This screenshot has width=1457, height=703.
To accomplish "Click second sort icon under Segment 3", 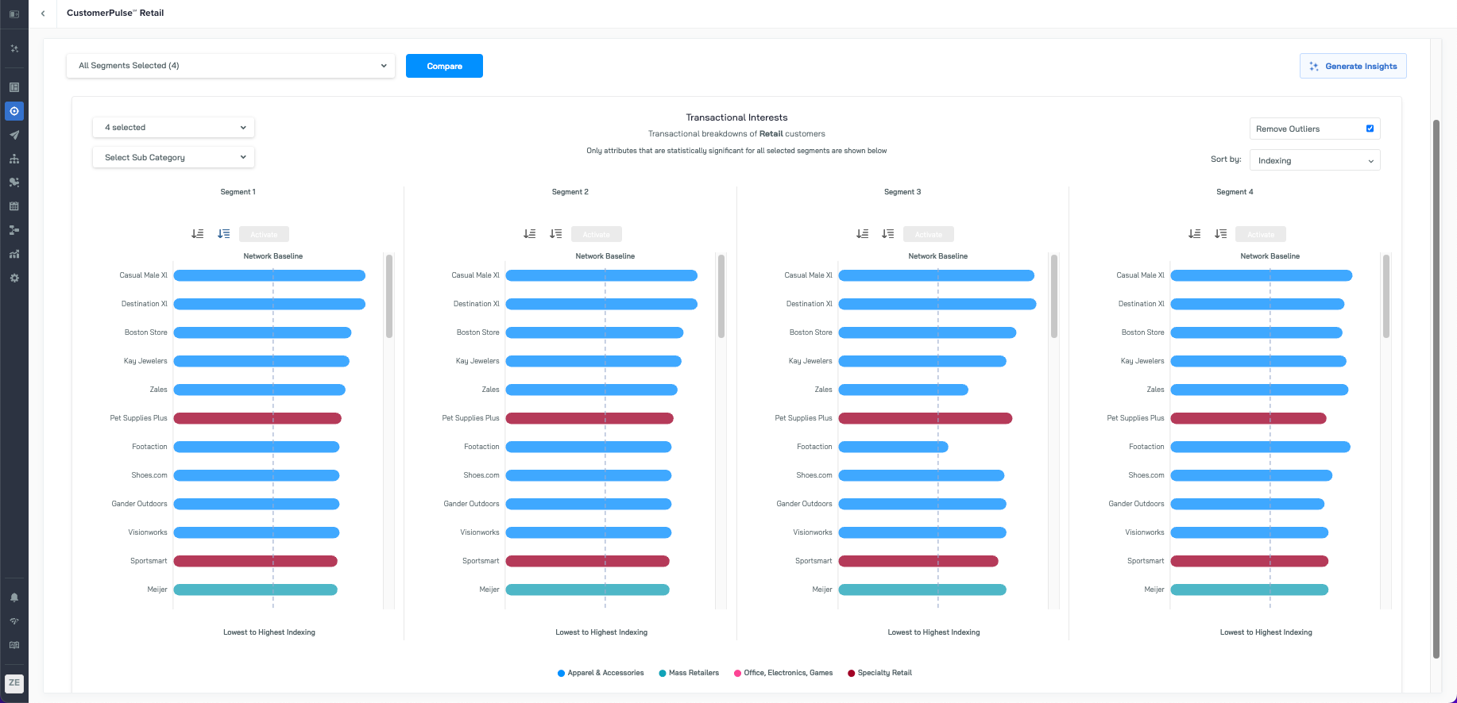I will pos(888,234).
